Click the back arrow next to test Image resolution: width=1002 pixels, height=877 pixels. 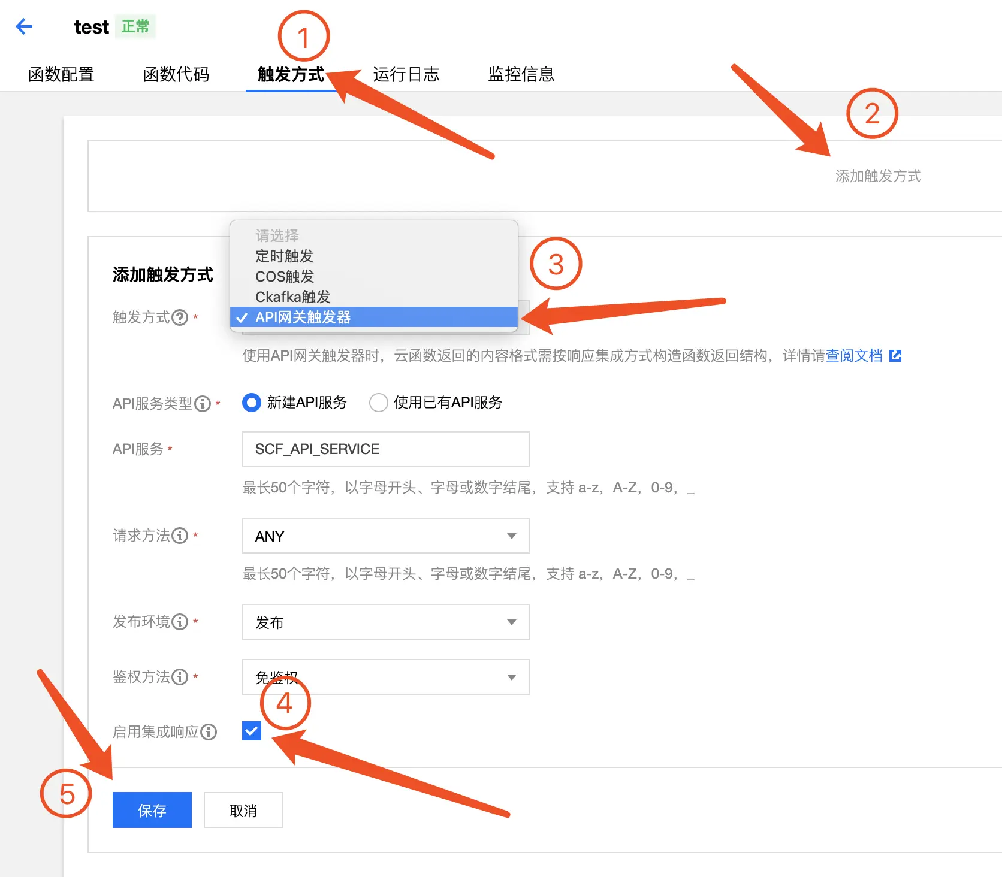[23, 26]
